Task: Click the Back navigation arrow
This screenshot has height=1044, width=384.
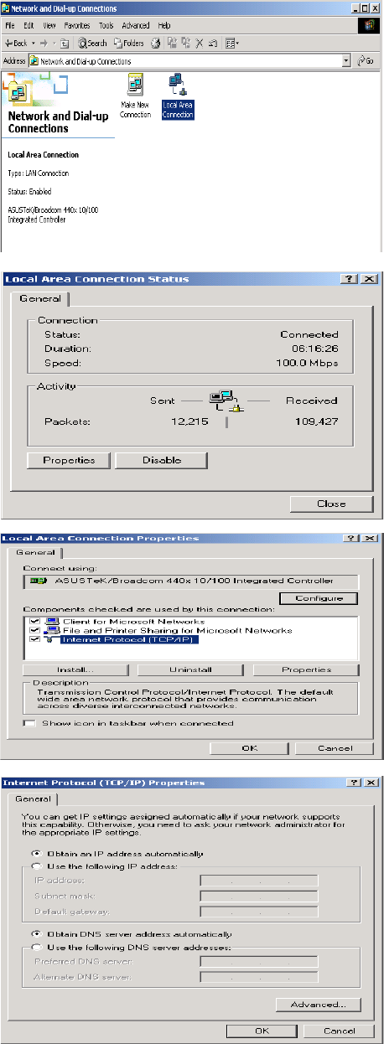Action: pos(16,43)
